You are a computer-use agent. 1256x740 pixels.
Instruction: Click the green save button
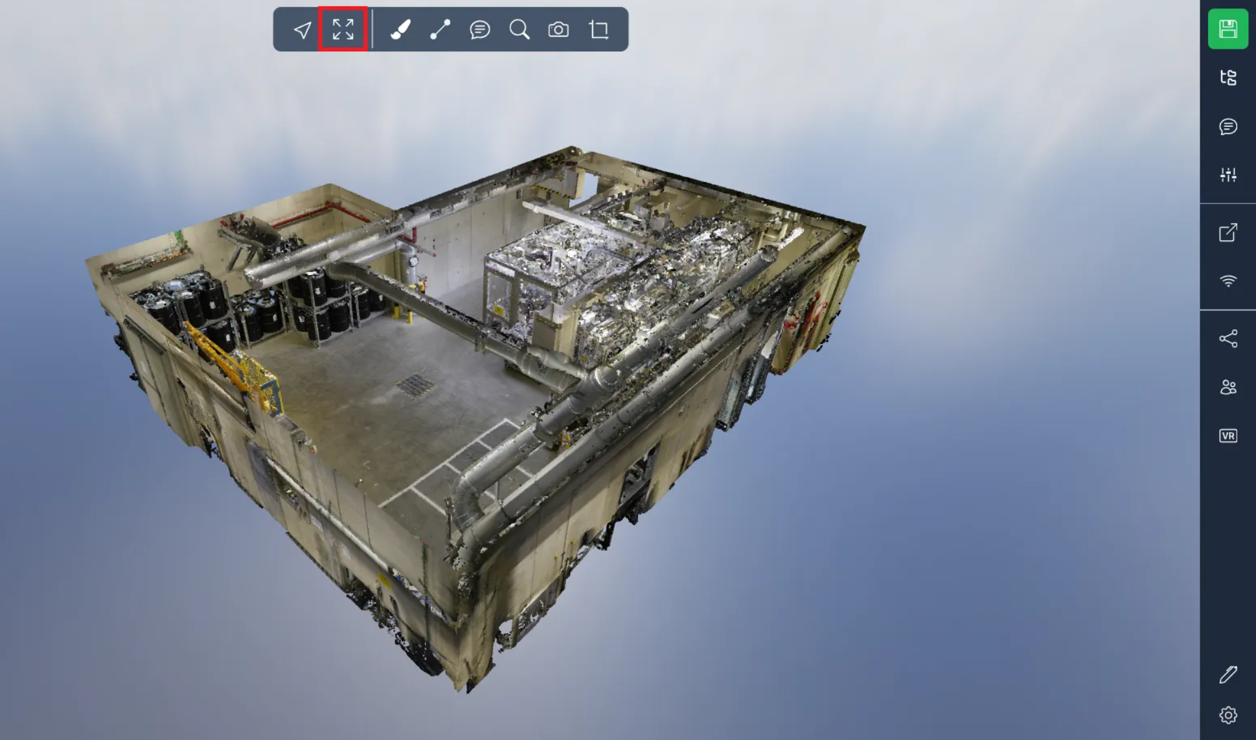pyautogui.click(x=1227, y=29)
